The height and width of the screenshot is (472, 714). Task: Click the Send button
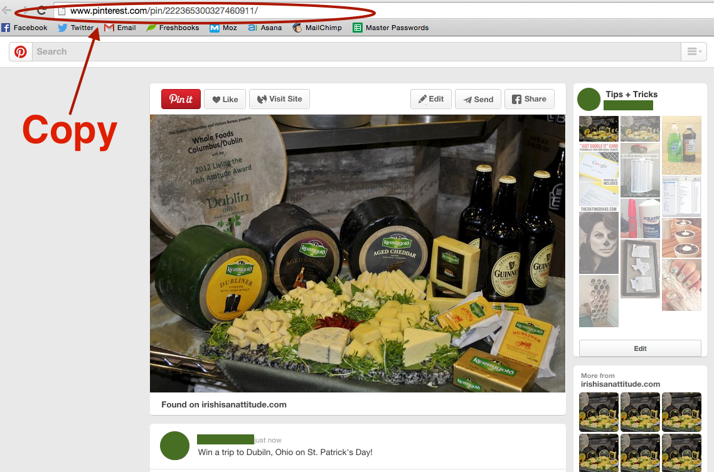tap(478, 99)
